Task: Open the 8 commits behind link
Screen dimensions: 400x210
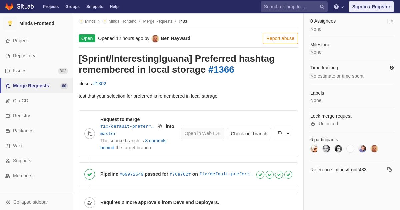Action: pos(133,144)
